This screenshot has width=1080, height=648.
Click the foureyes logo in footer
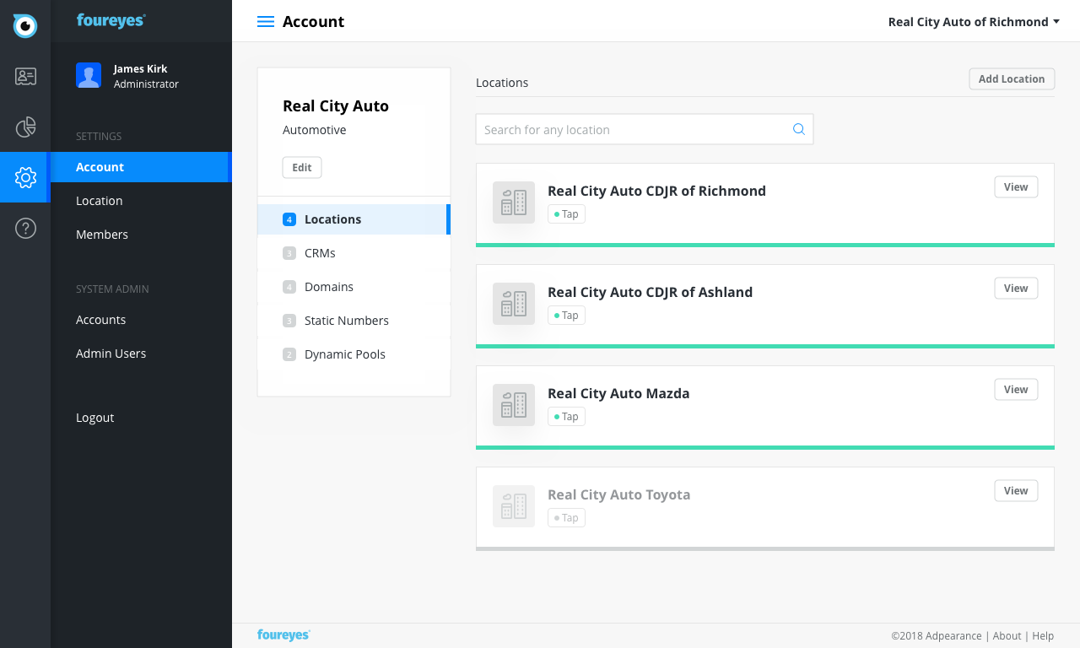point(283,634)
